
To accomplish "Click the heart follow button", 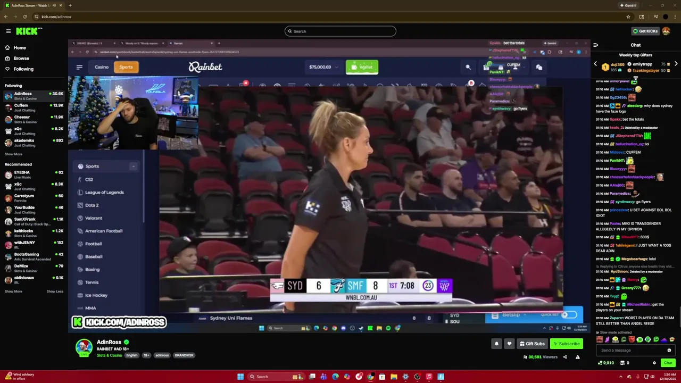I will 509,344.
